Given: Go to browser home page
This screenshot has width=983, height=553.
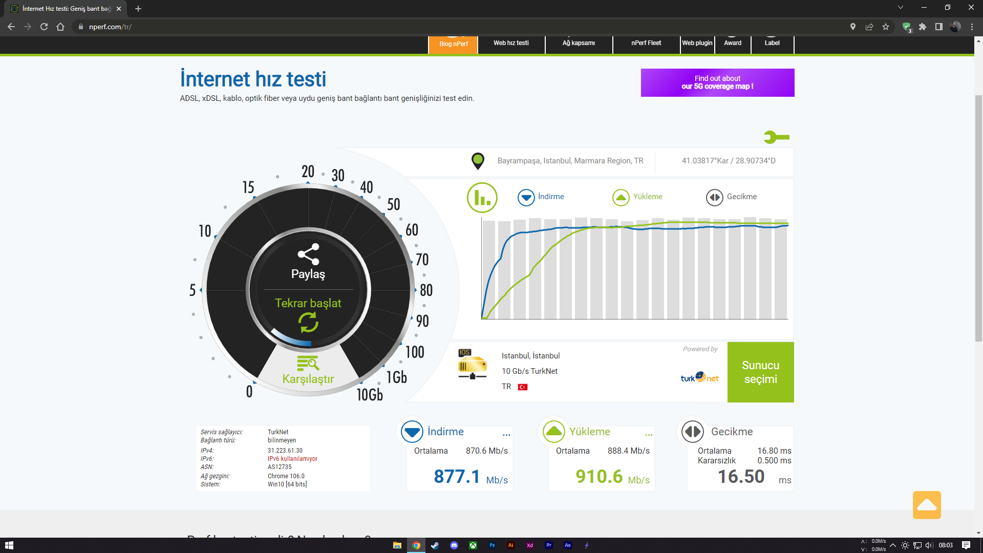Looking at the screenshot, I should [x=60, y=27].
